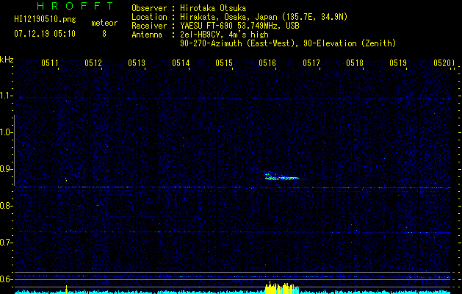Click the HROFFT title text

pyautogui.click(x=75, y=6)
